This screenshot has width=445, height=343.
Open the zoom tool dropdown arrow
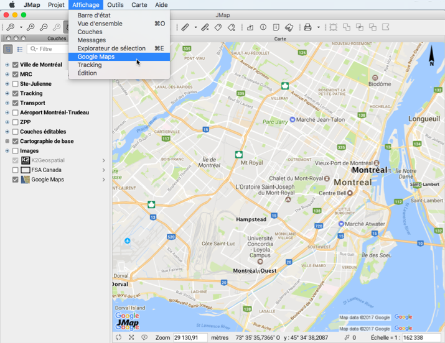coord(21,27)
